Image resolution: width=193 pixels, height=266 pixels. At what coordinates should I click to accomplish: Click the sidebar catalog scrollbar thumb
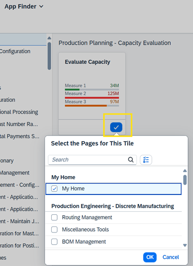coord(49,56)
